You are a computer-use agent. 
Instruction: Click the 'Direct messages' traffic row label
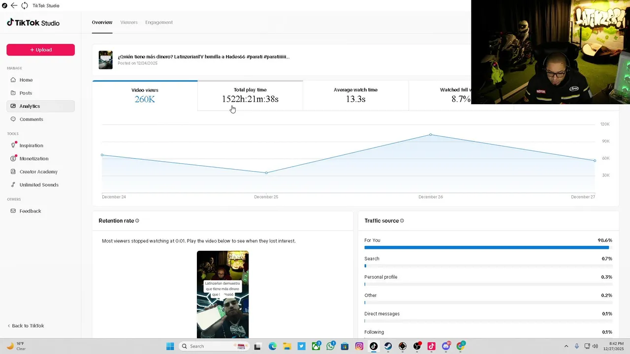[x=382, y=314]
